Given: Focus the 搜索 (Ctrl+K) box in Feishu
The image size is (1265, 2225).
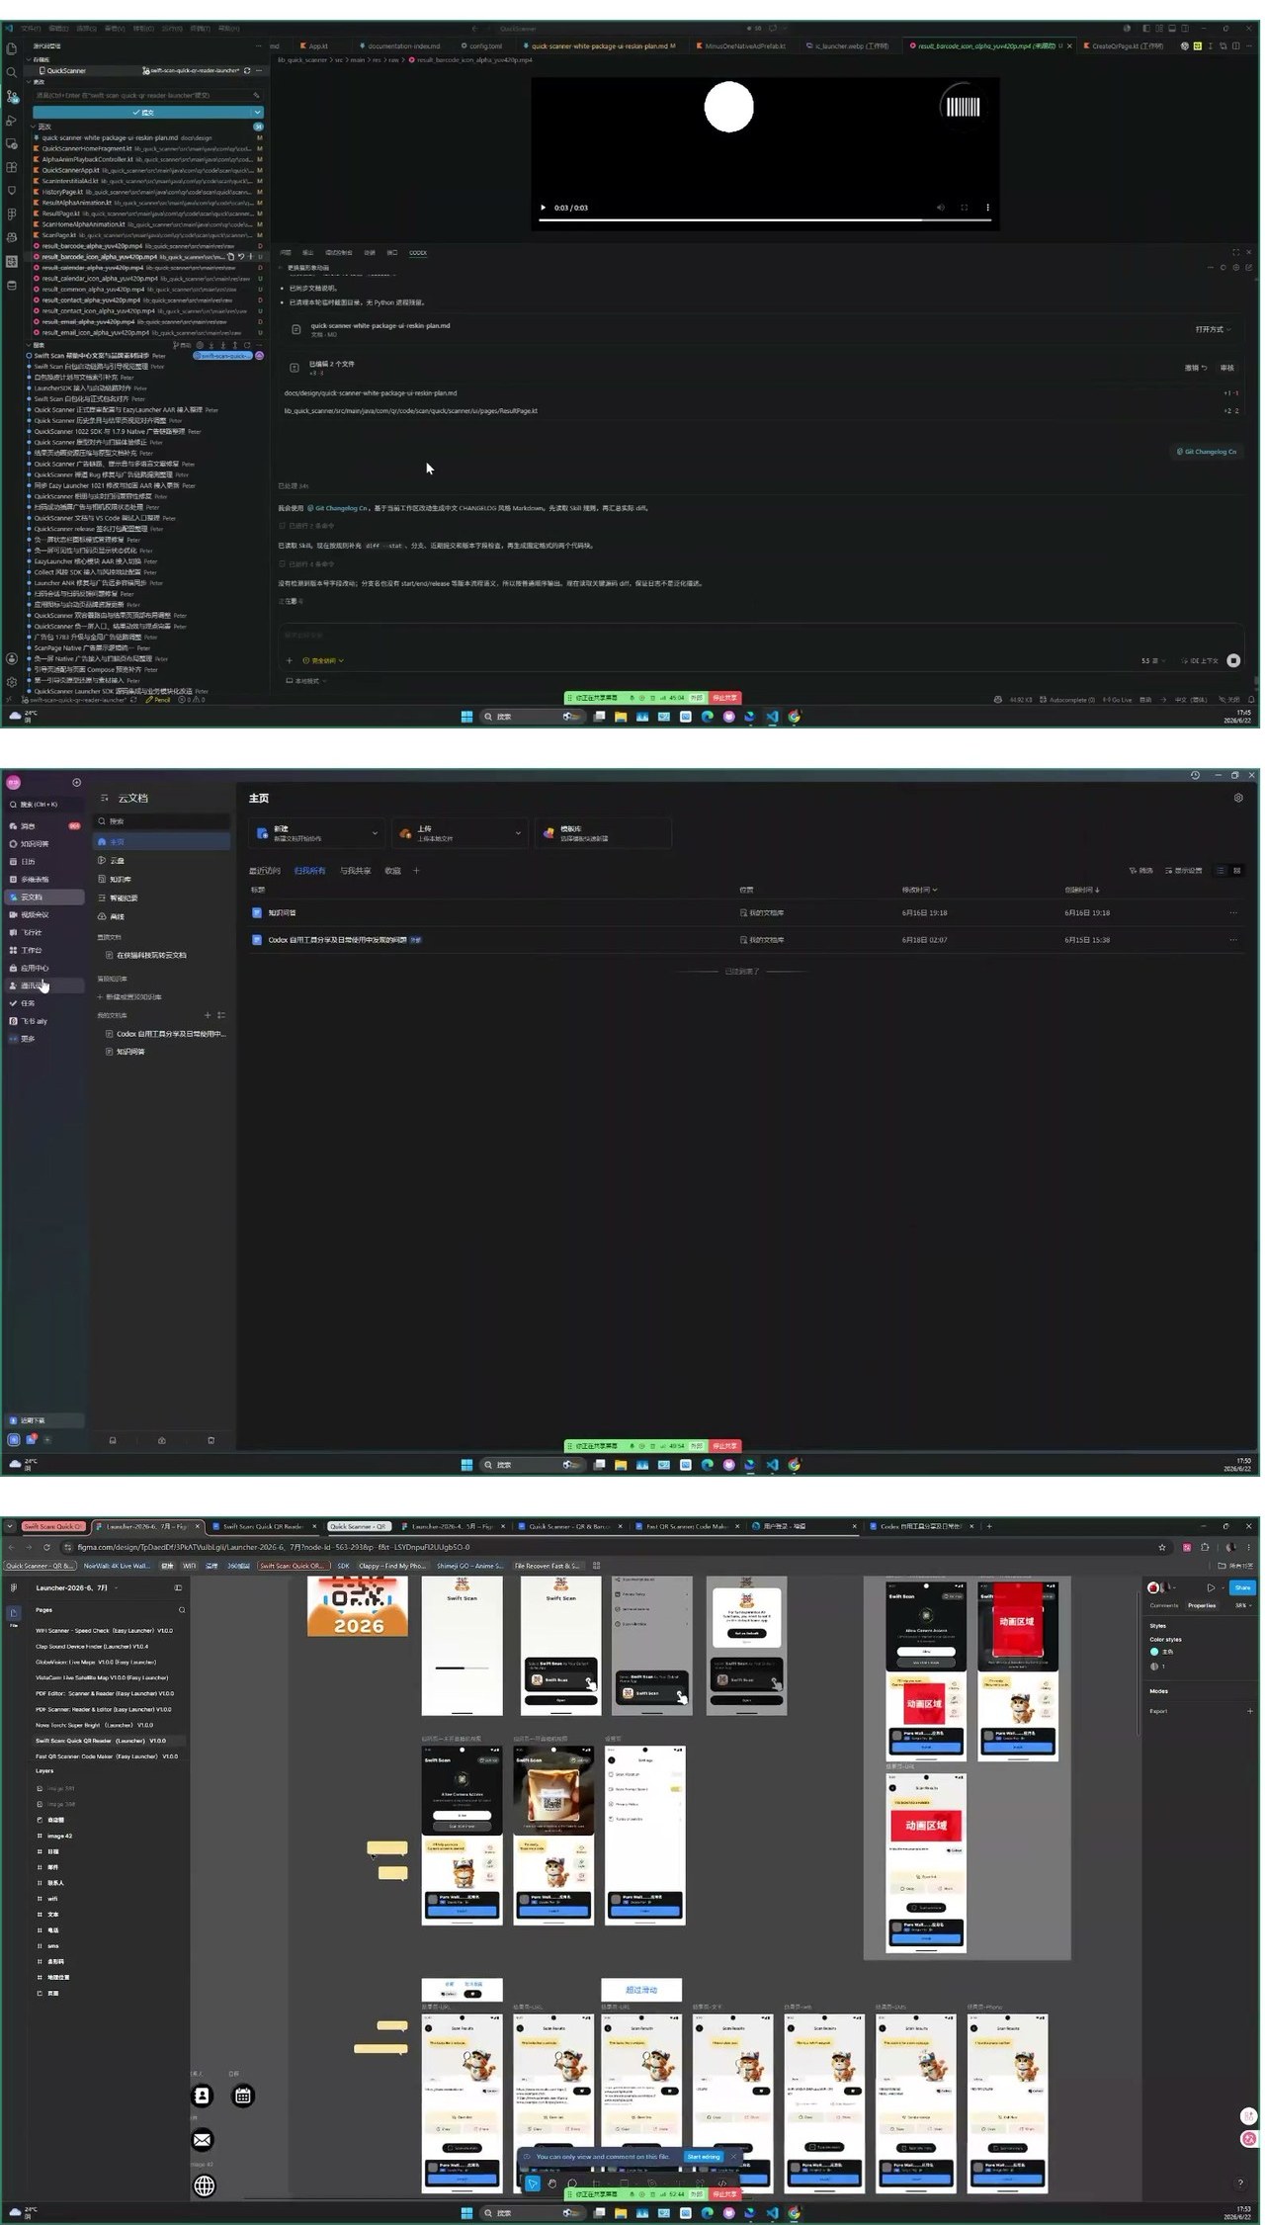Looking at the screenshot, I should 44,805.
